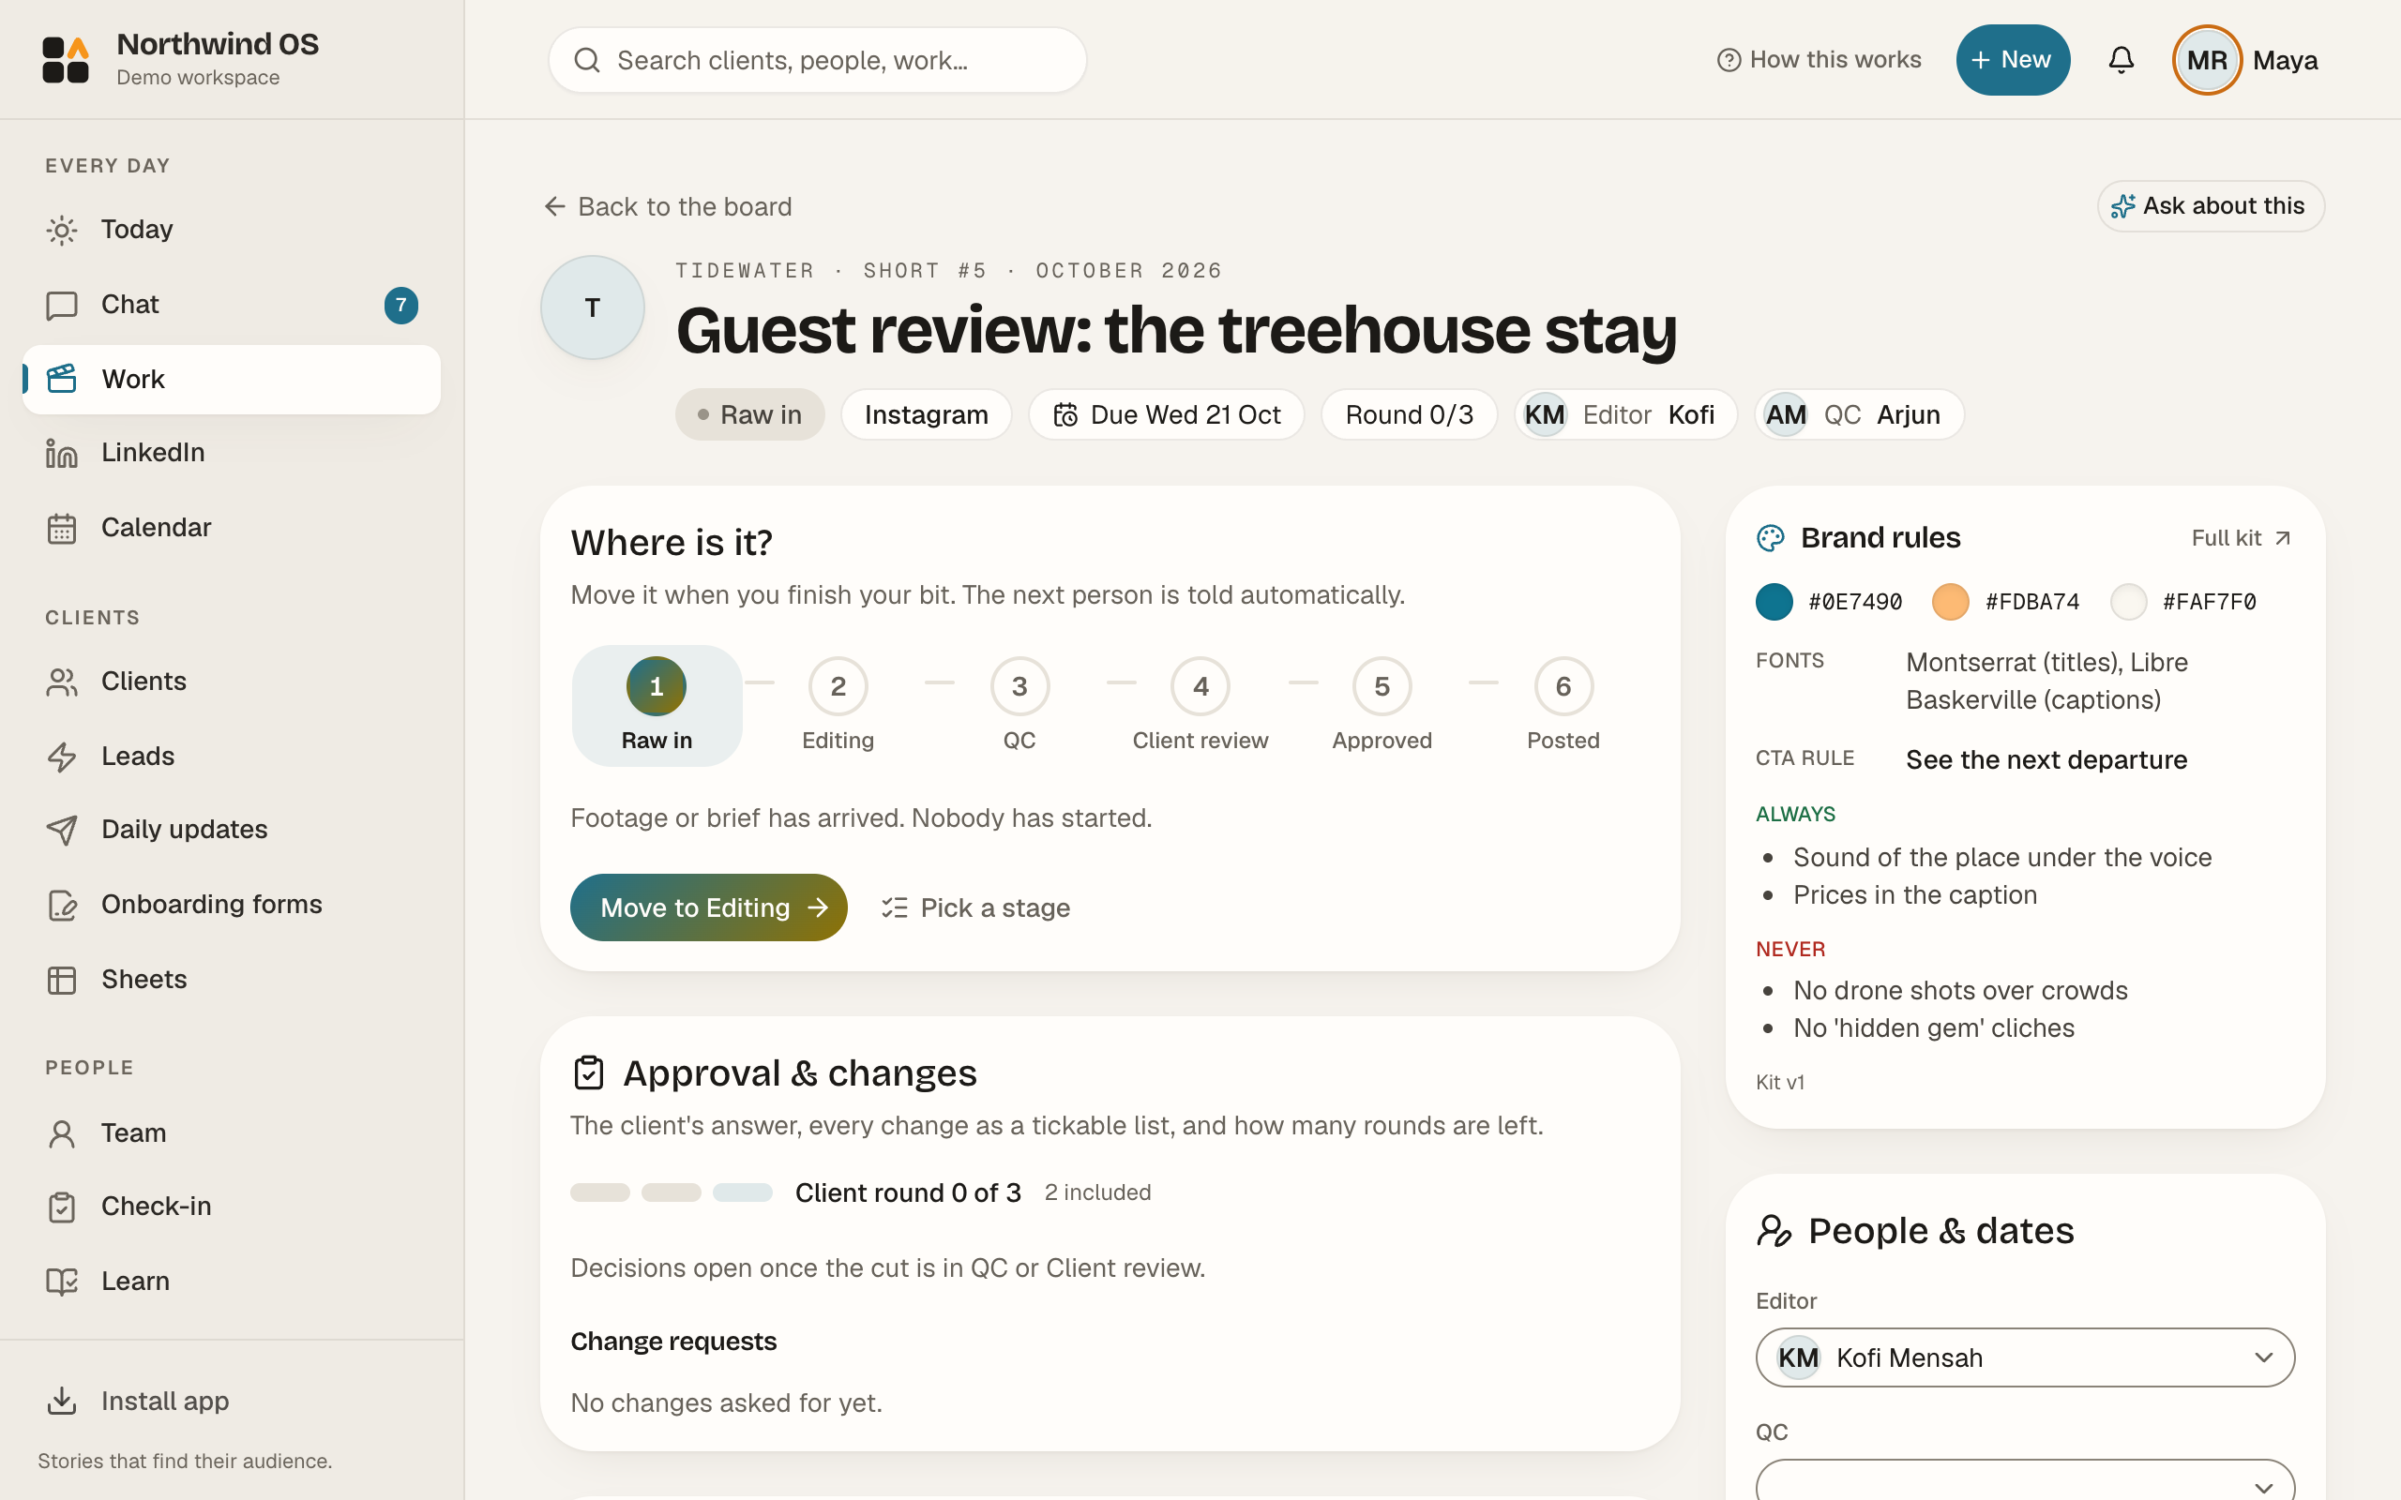Viewport: 2401px width, 1500px height.
Task: Open the Editor Kofi Mensah dropdown
Action: click(x=2025, y=1357)
